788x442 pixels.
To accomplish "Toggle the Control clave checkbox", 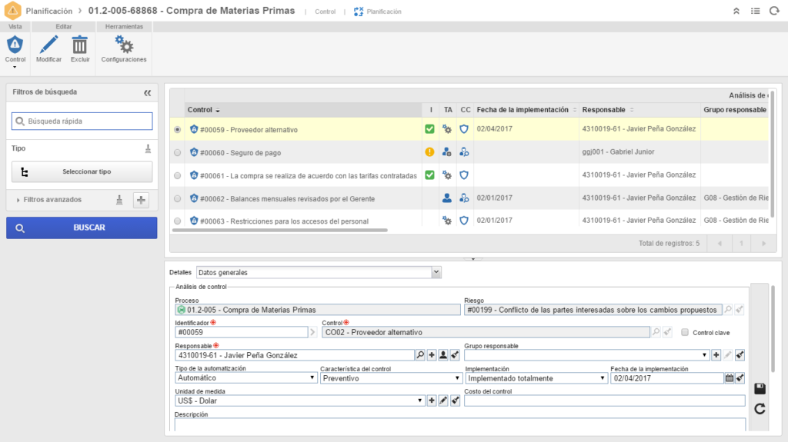I will (684, 333).
